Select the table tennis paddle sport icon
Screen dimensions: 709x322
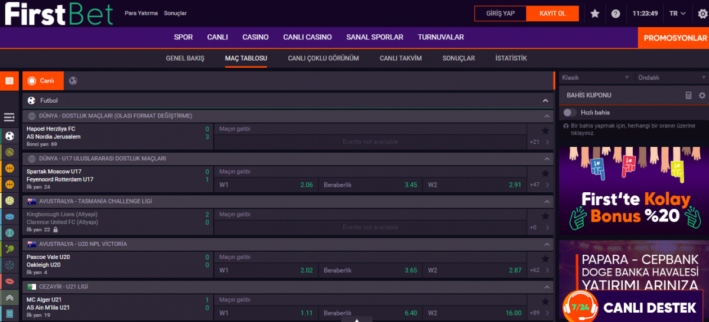click(9, 249)
